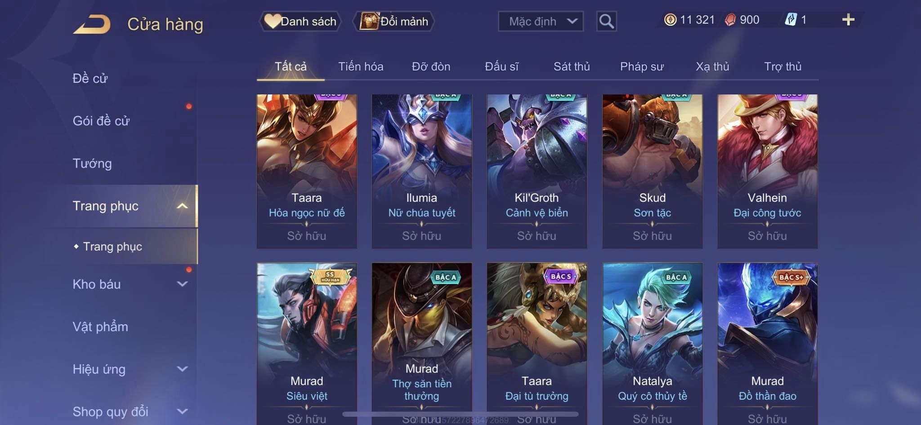
Task: Switch to the Sát thủ tab
Action: pos(572,66)
